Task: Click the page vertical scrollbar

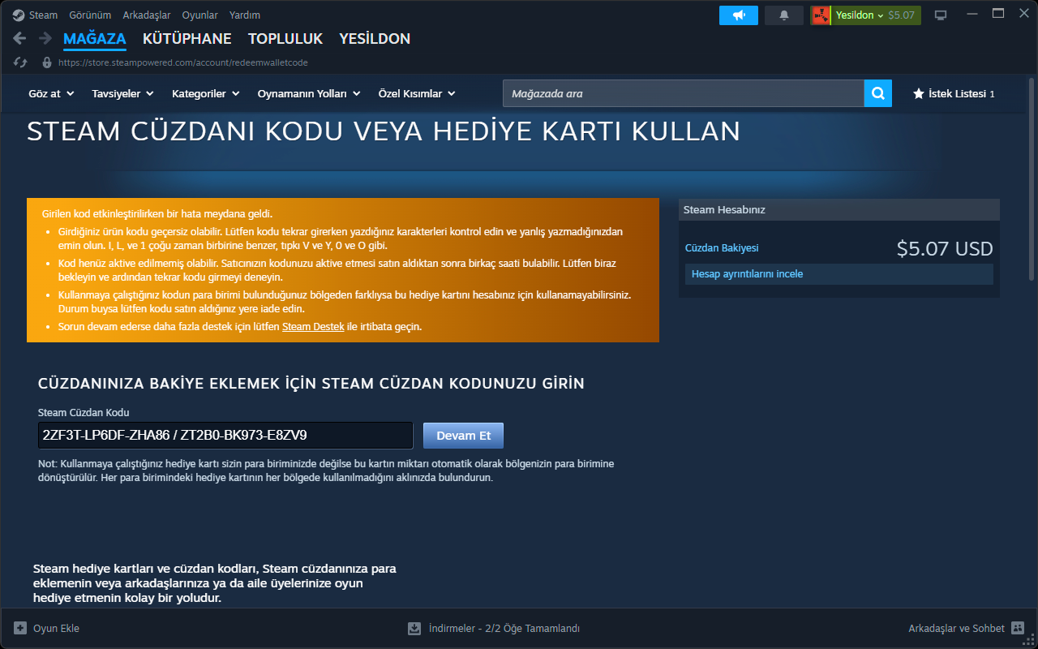Action: point(1031,178)
